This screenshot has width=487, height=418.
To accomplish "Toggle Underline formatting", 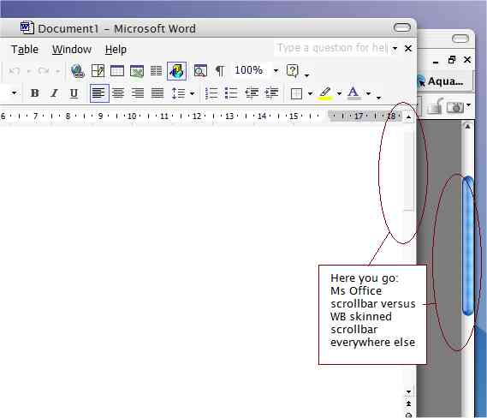I will coord(74,93).
